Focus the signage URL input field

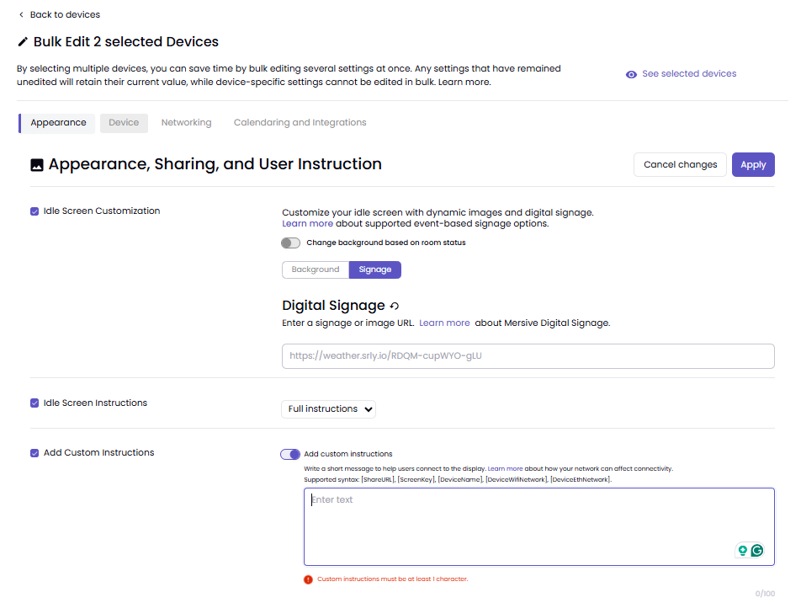528,356
